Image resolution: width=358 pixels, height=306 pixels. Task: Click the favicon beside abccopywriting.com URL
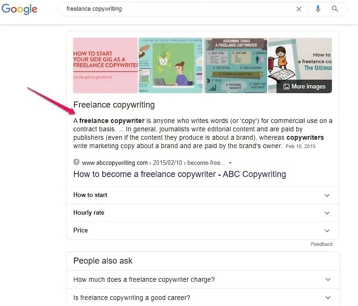click(76, 162)
